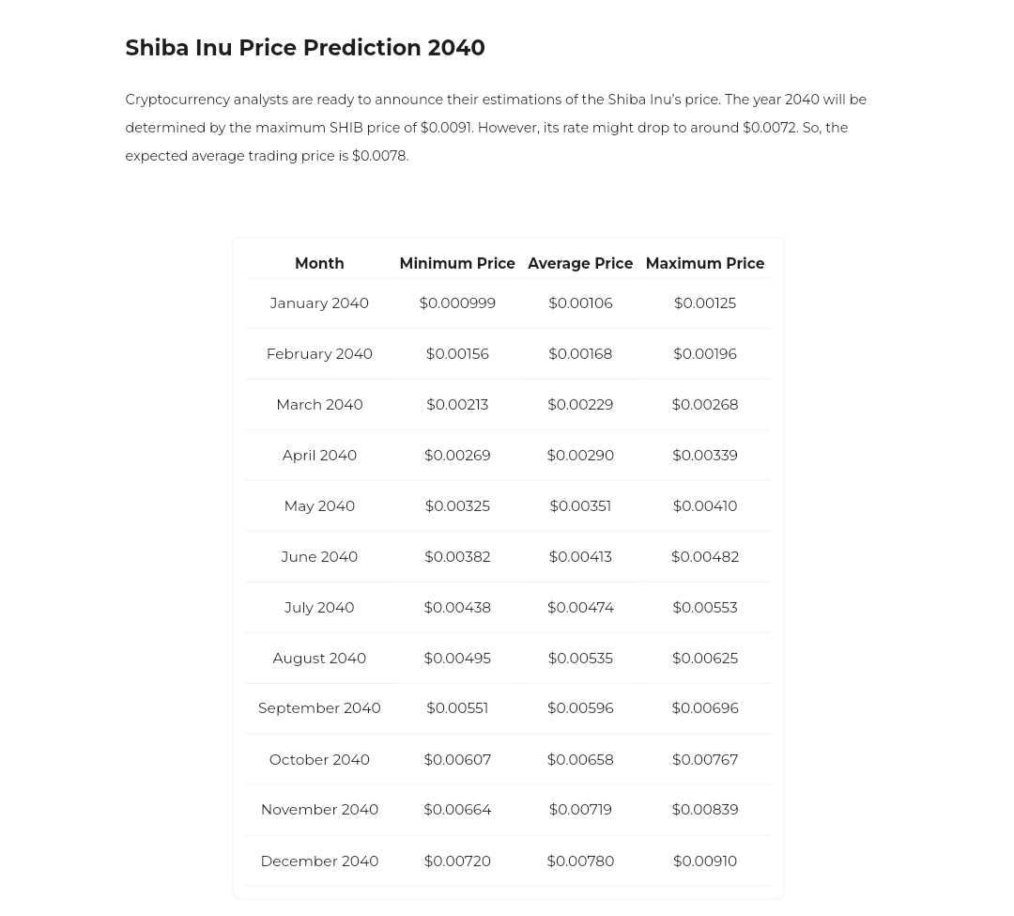Click the October 2040 average price $0.00658

coord(580,760)
